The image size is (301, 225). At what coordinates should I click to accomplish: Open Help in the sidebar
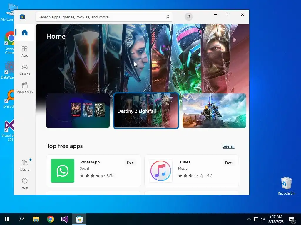pos(25,184)
